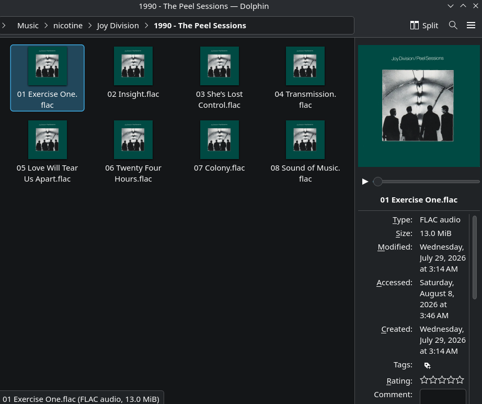Expand the arrow after Joy Division breadcrumb
The width and height of the screenshot is (482, 404).
click(x=146, y=26)
